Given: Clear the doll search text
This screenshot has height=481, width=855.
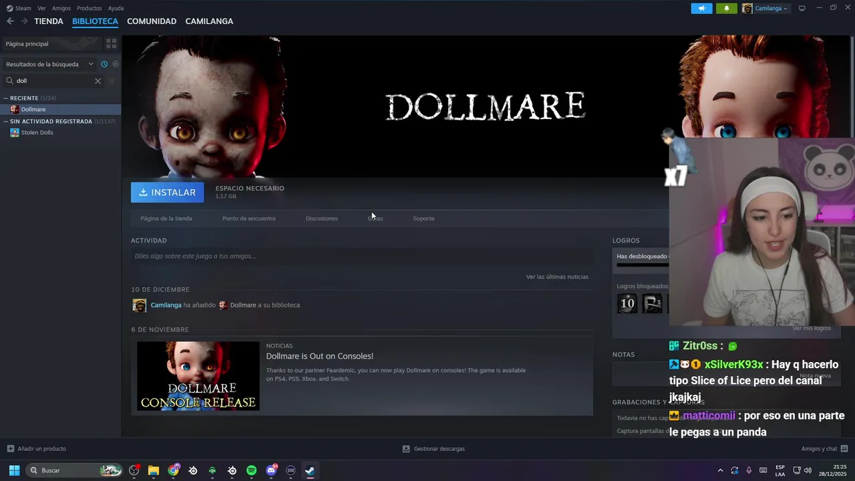Looking at the screenshot, I should tap(98, 81).
